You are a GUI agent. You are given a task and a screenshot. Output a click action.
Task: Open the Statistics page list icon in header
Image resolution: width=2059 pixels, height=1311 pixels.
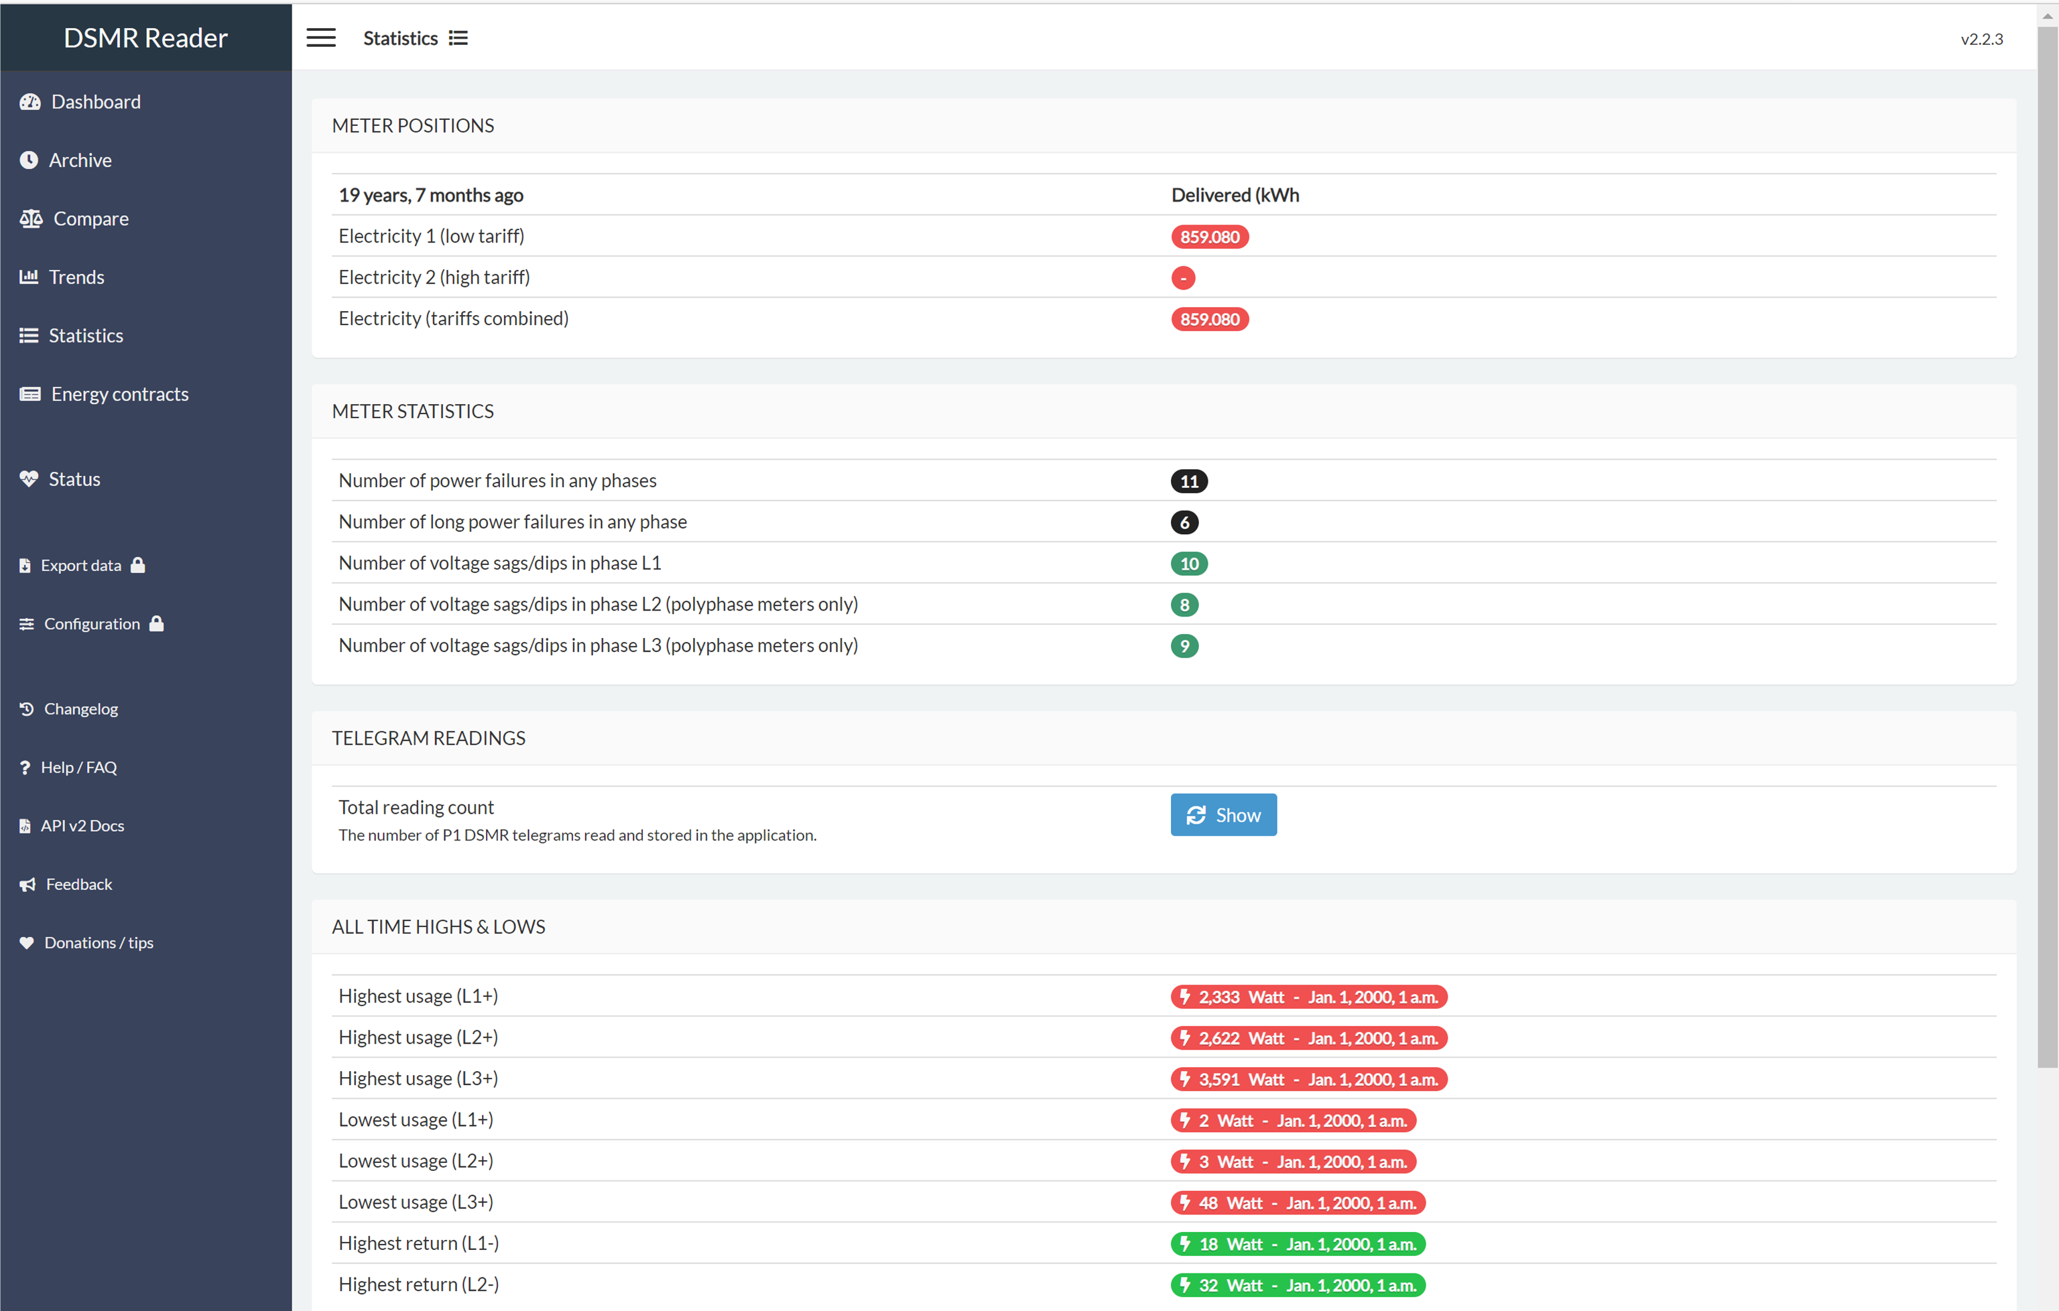point(458,38)
